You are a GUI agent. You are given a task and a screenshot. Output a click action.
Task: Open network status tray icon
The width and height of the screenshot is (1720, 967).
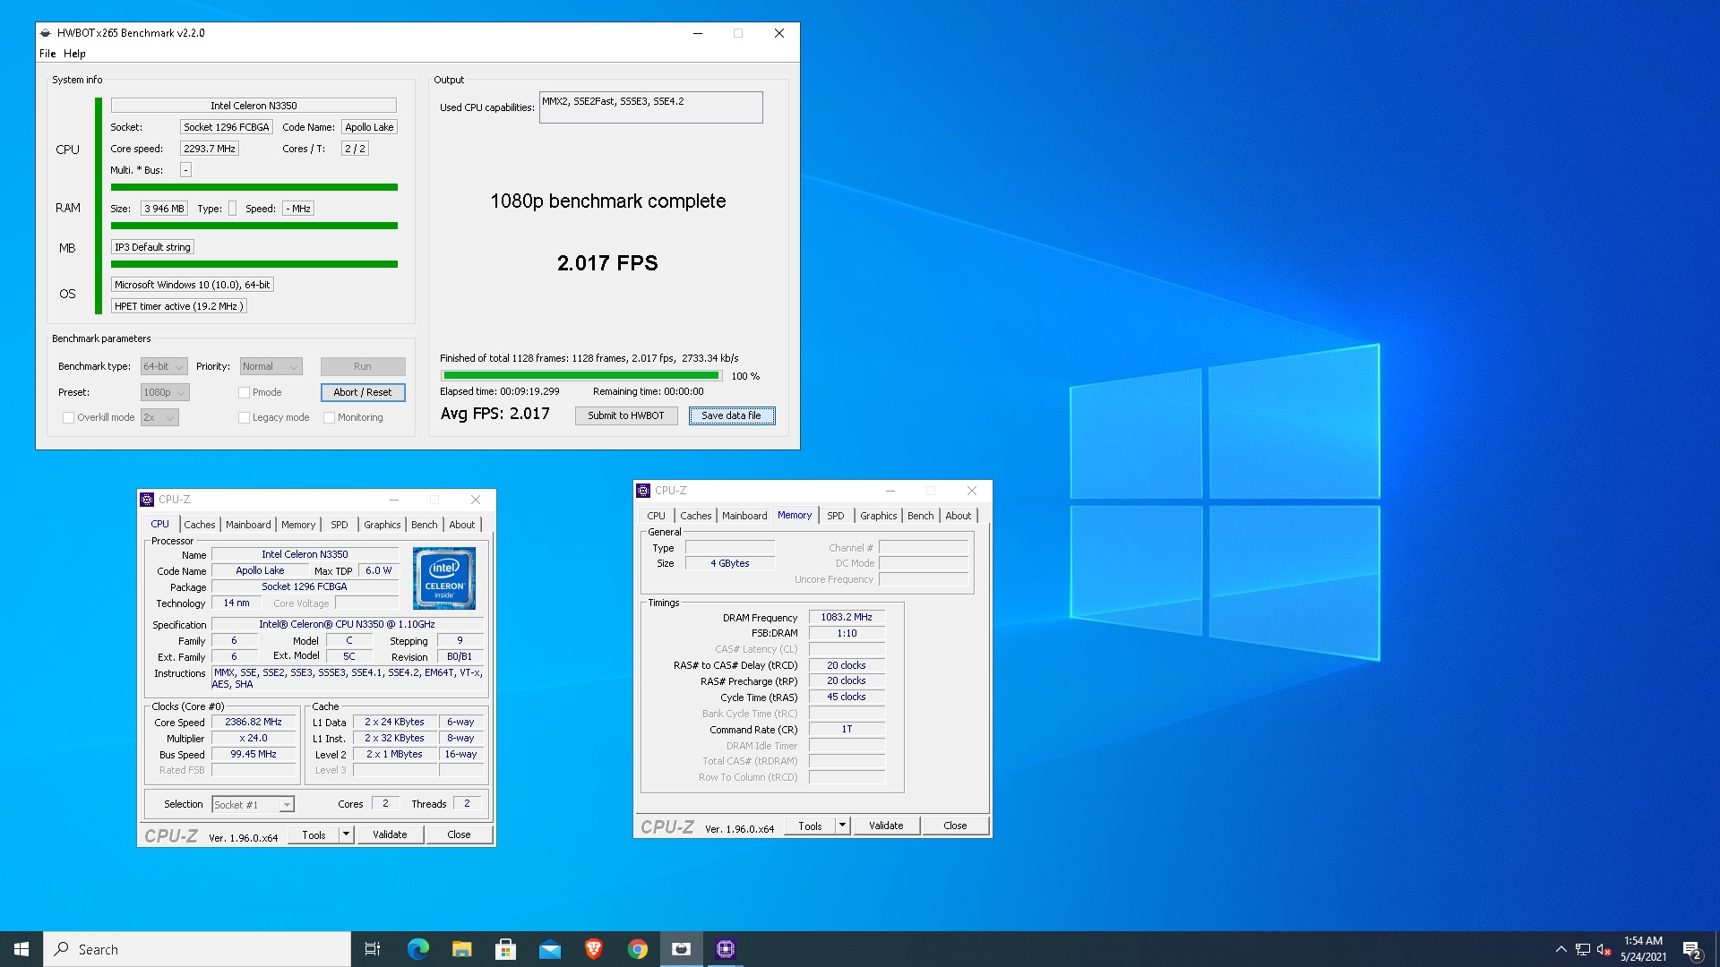tap(1583, 950)
